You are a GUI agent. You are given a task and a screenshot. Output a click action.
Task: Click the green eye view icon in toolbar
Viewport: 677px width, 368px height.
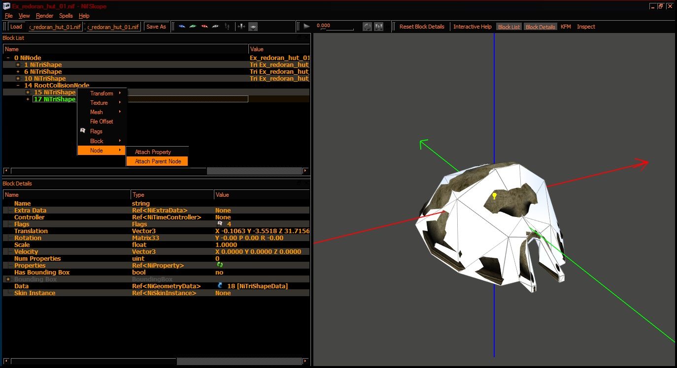click(x=193, y=26)
